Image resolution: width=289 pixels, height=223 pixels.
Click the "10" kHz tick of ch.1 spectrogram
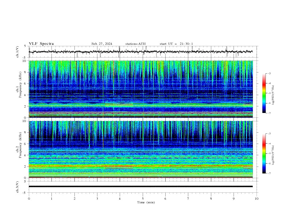click(x=25, y=61)
